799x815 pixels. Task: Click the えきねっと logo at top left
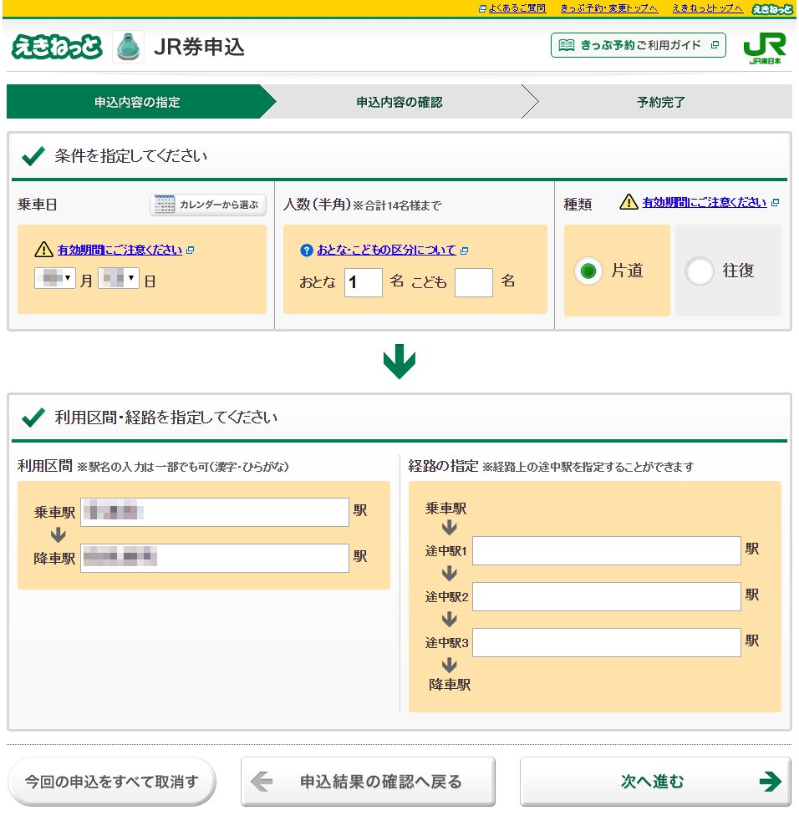57,47
